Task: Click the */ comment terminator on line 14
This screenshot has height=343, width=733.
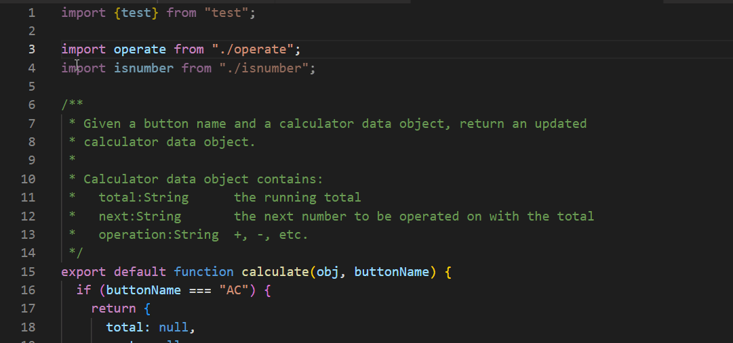Action: [76, 253]
